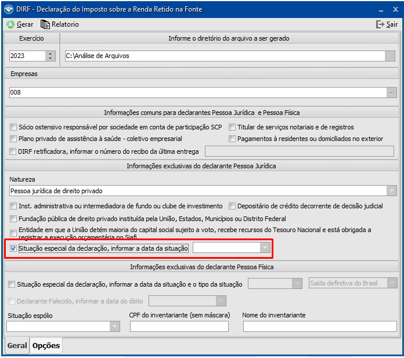Toggle DIRF retificadora checkbox
Screen dimensions: 404x358
[x=13, y=151]
